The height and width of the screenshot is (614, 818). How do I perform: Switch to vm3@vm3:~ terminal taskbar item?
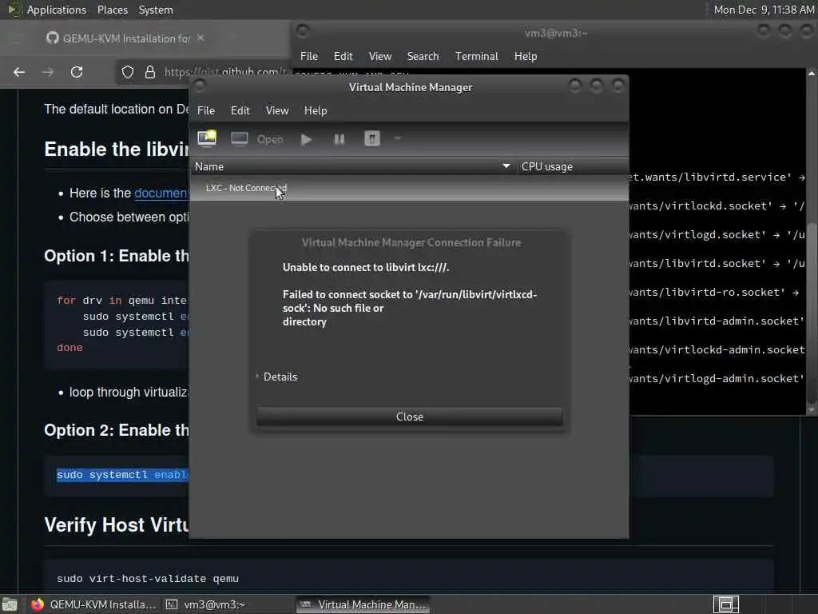pyautogui.click(x=206, y=604)
